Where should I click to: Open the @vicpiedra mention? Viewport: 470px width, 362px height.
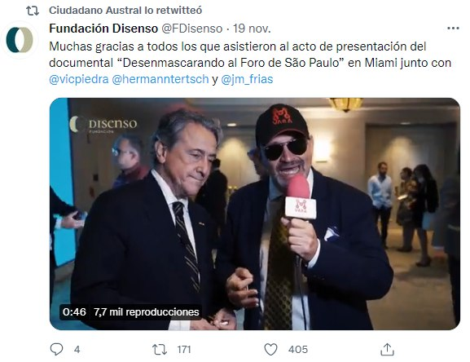click(79, 79)
